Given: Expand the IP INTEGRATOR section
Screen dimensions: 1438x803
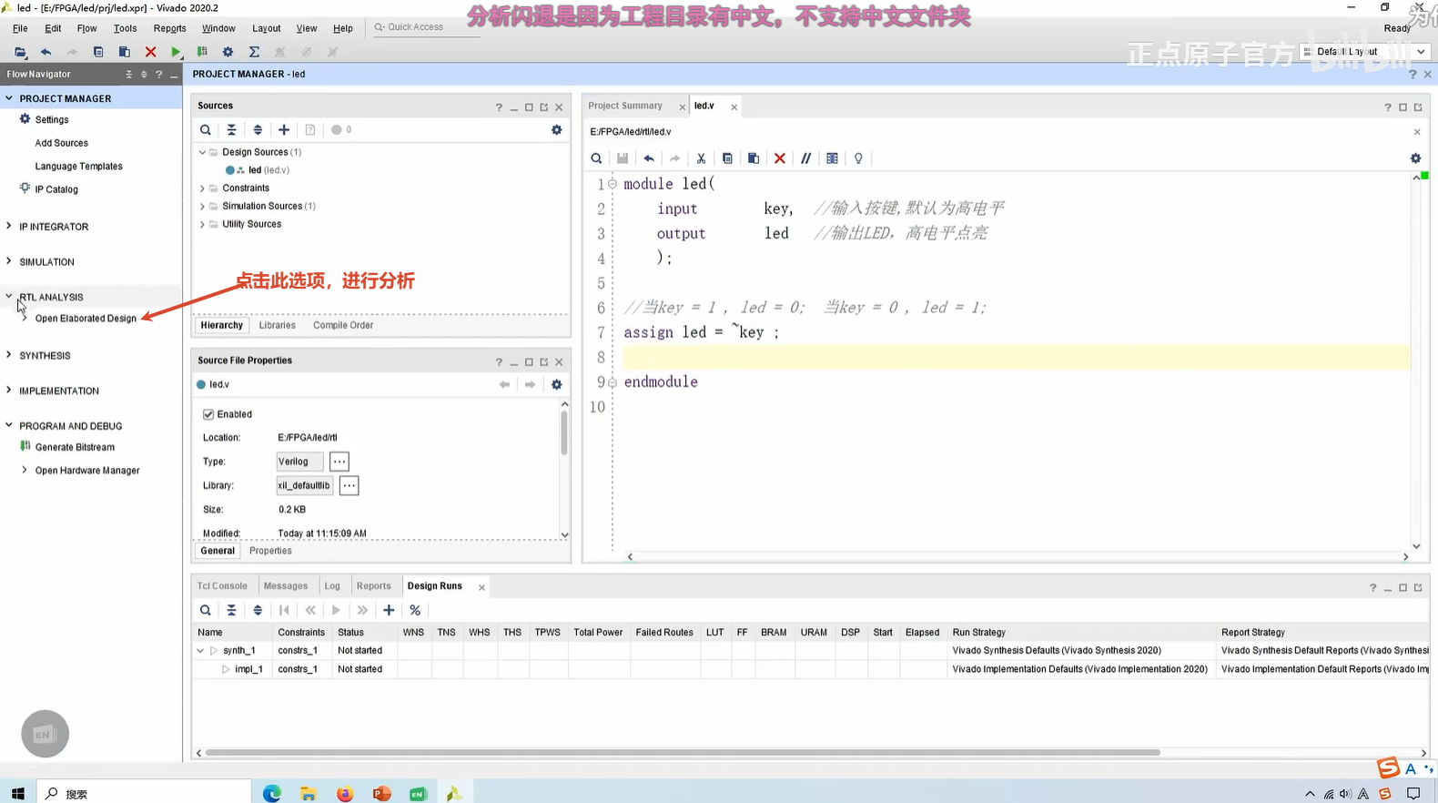Looking at the screenshot, I should [x=9, y=226].
